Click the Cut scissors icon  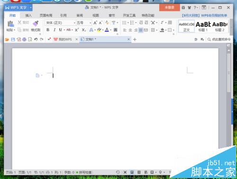coord(19,22)
